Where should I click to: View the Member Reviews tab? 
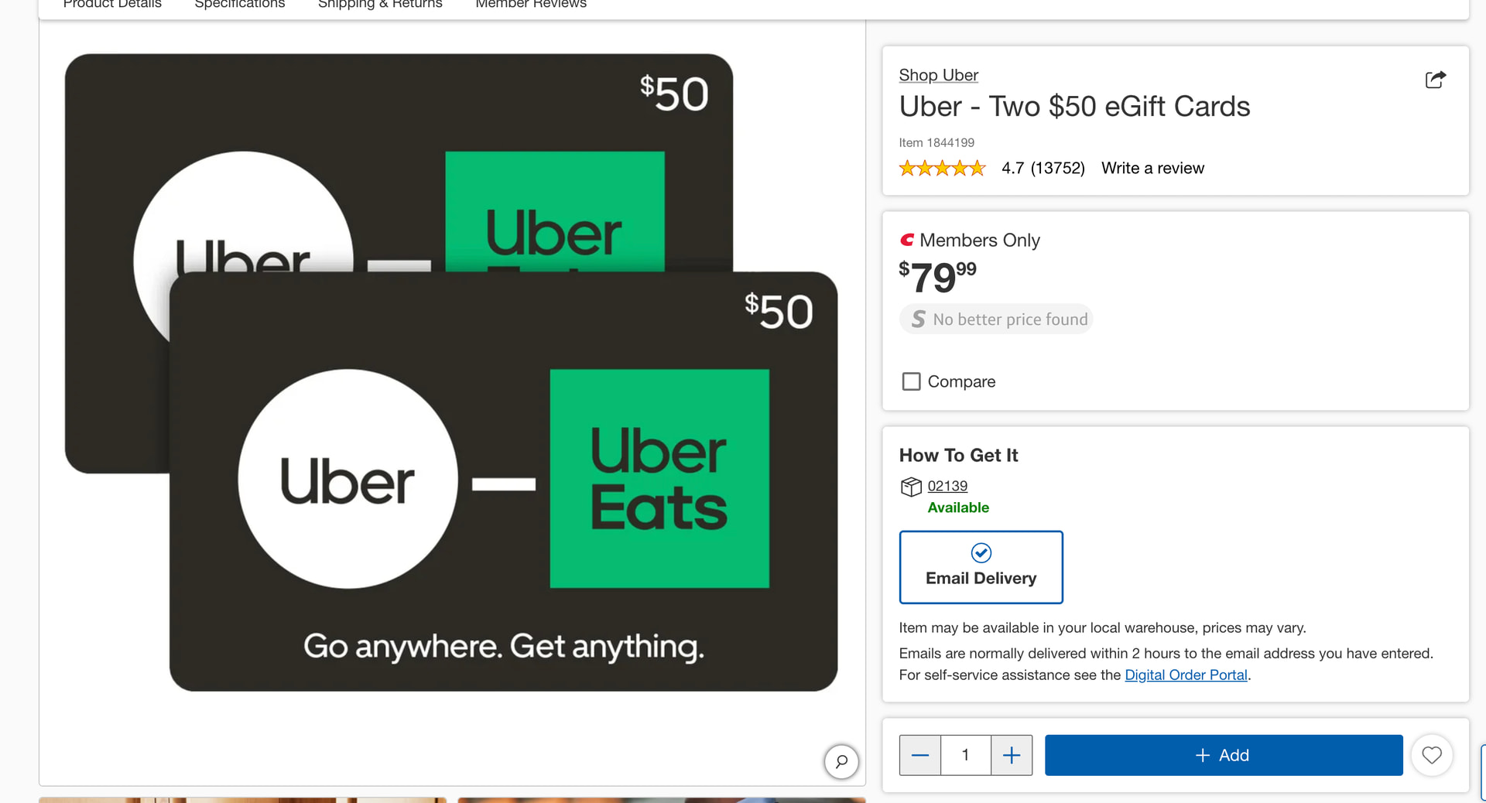531,5
